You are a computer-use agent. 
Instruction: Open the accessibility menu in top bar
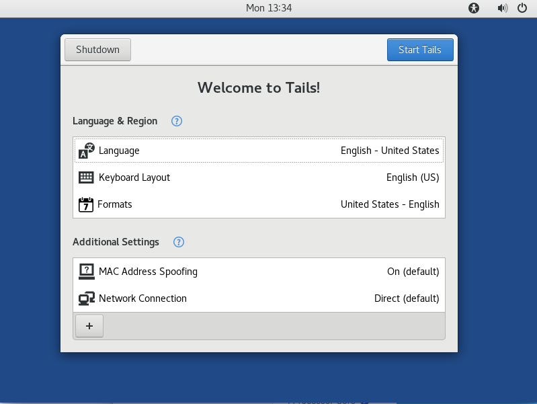pos(474,8)
